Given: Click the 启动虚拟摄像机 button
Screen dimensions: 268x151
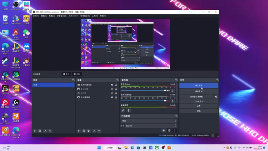Looking at the screenshot, I should coord(196,97).
